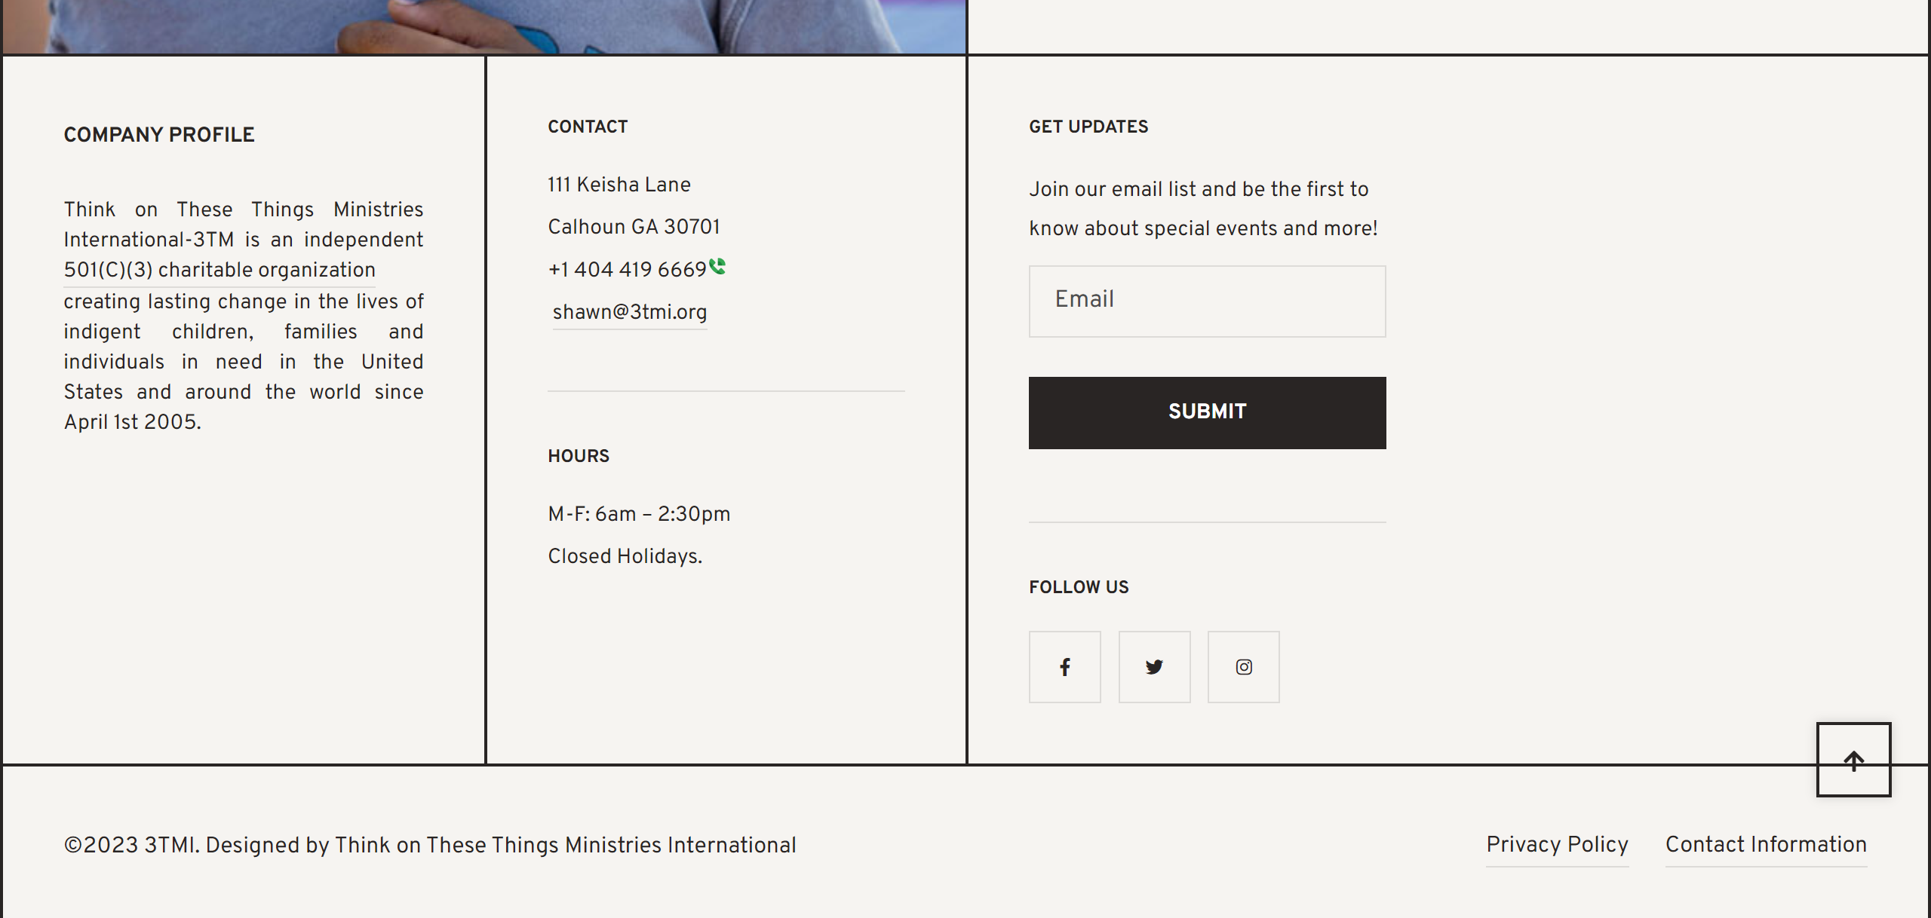
Task: Click the FOLLOW US heading
Action: [x=1079, y=587]
